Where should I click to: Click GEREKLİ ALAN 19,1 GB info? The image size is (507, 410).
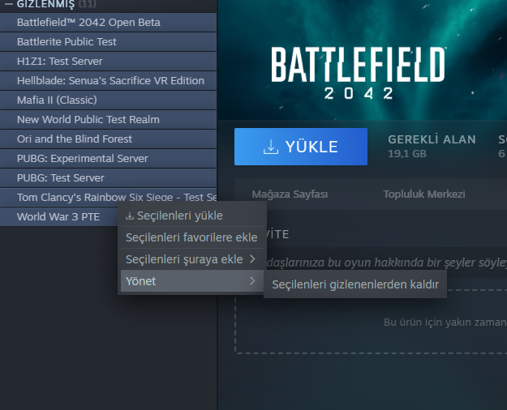pyautogui.click(x=432, y=147)
